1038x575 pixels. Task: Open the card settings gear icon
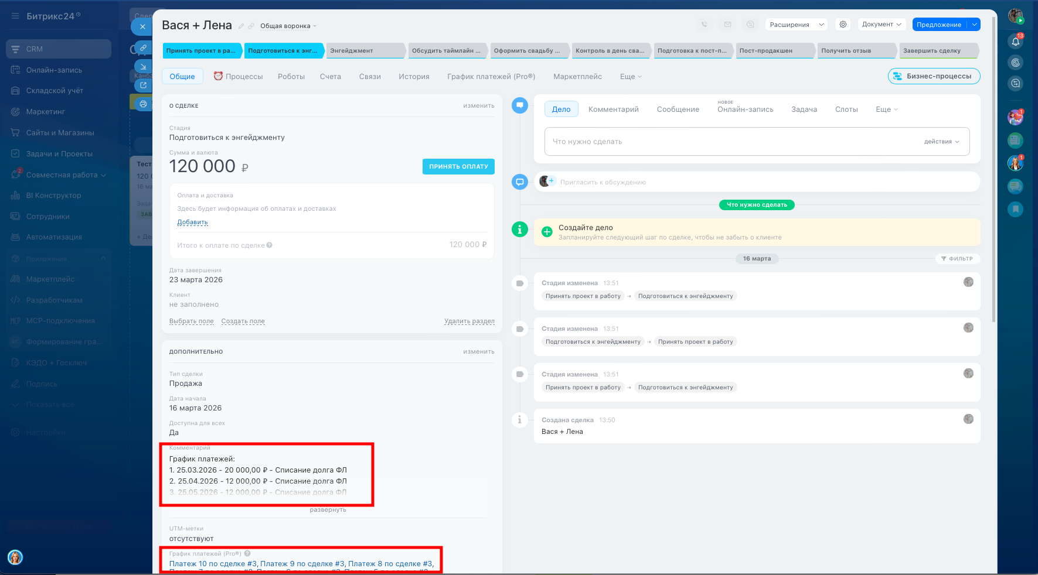click(843, 25)
